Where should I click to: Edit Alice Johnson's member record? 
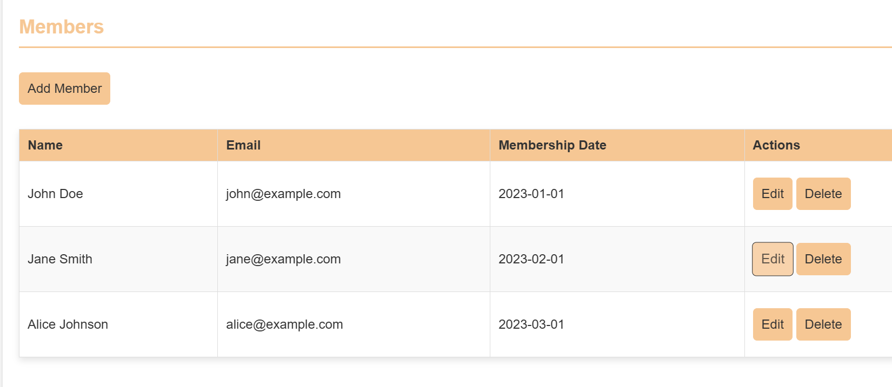[772, 324]
